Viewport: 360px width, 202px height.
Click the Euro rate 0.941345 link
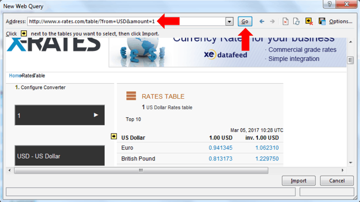point(220,148)
